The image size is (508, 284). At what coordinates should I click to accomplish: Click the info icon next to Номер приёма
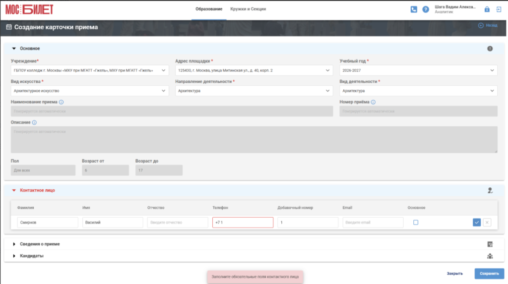coord(373,102)
